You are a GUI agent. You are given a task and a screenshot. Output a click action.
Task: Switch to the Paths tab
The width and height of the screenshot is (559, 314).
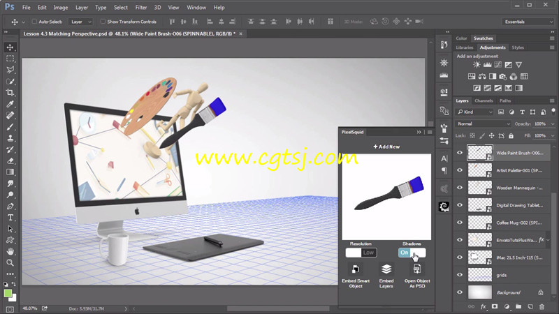point(505,100)
